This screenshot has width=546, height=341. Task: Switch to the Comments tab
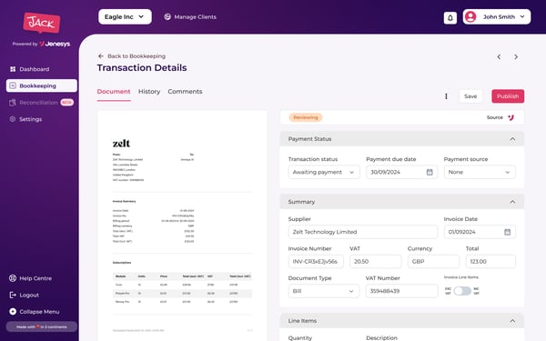click(185, 92)
